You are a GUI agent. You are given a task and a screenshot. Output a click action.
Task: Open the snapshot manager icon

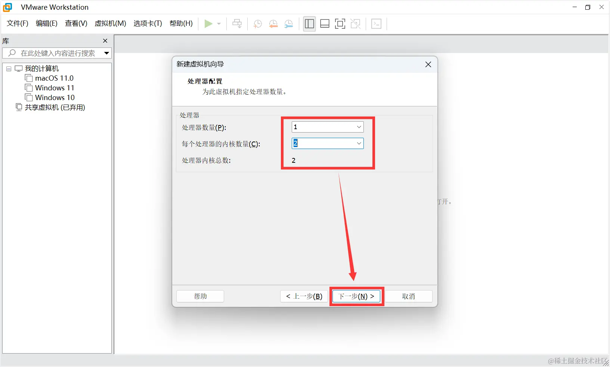click(x=289, y=24)
